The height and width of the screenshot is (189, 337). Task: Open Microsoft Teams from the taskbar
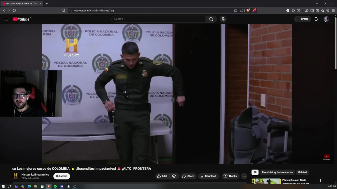(x=16, y=186)
